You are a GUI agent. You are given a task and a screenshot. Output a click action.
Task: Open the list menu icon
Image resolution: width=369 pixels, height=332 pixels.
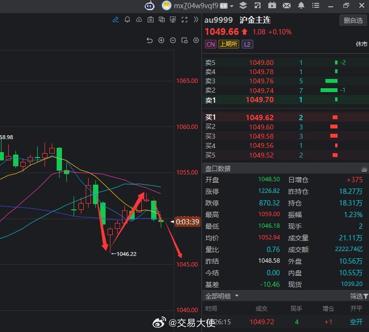(x=316, y=5)
